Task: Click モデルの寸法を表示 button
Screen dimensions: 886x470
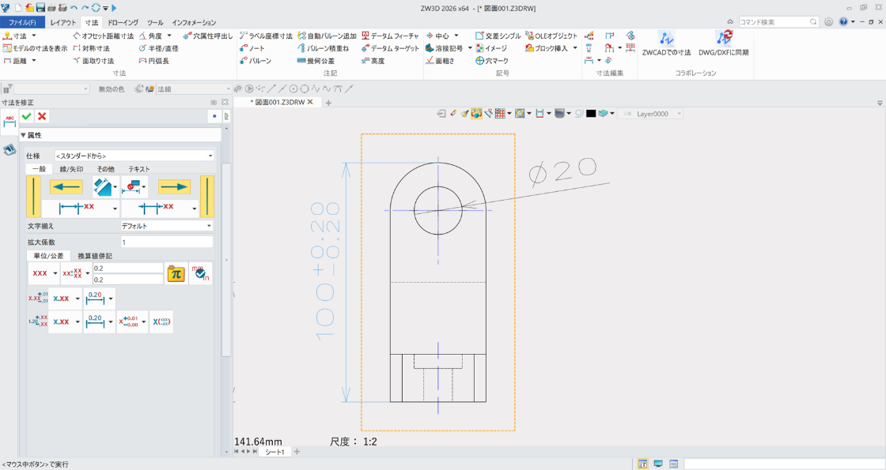Action: pos(35,48)
